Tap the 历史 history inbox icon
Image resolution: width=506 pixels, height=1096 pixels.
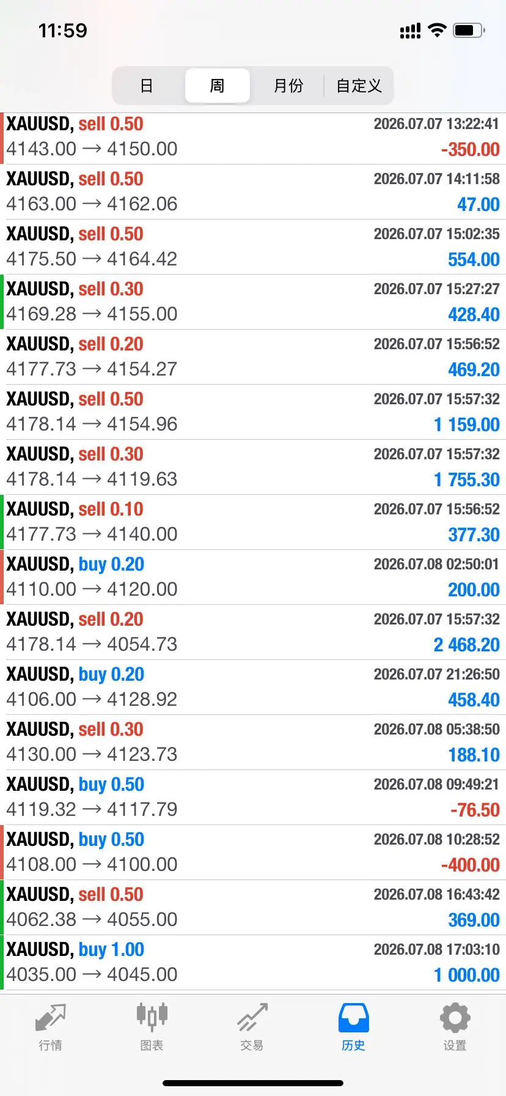(x=353, y=1018)
